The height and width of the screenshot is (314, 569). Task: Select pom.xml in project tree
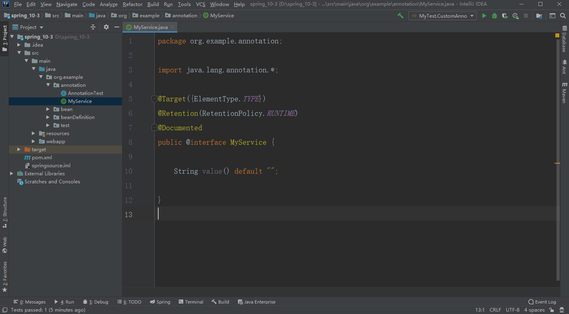[x=42, y=157]
